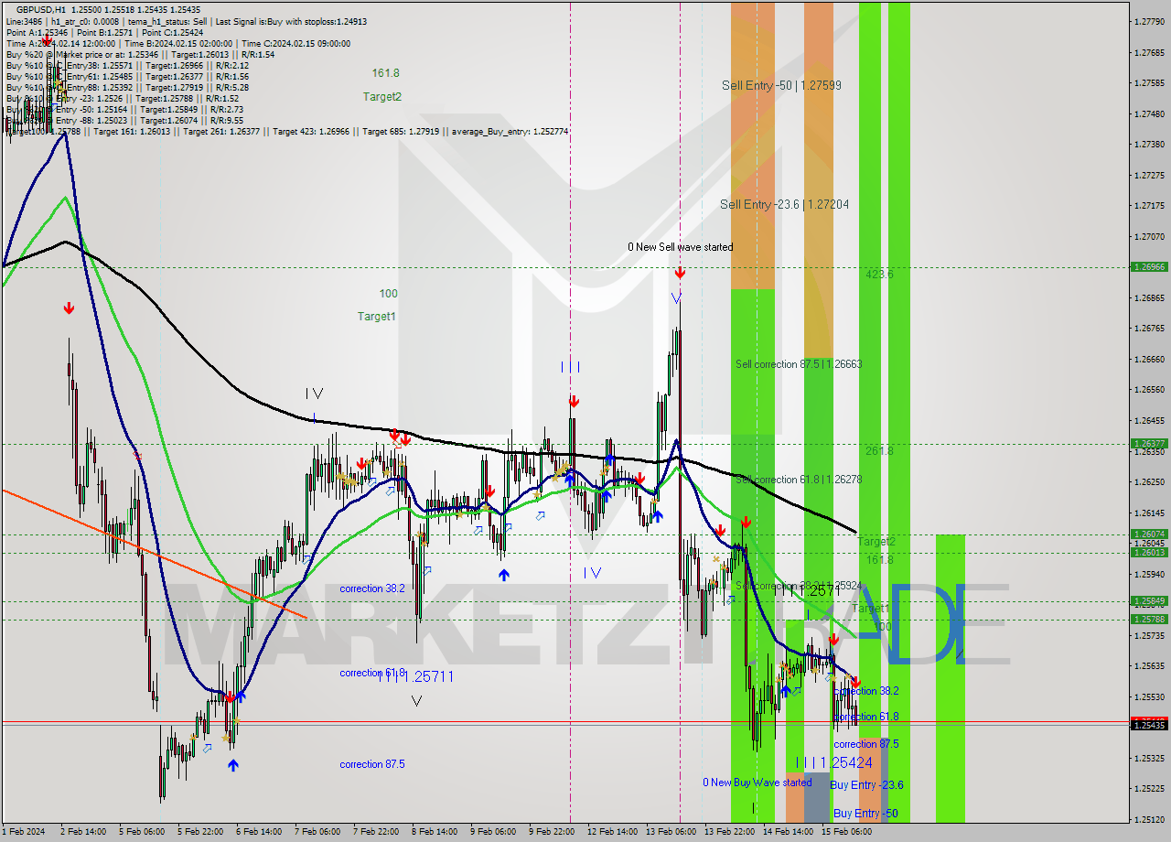Screen dimensions: 1171x842
Task: Click the 'I I 1.25711' wave label
Action: click(416, 676)
